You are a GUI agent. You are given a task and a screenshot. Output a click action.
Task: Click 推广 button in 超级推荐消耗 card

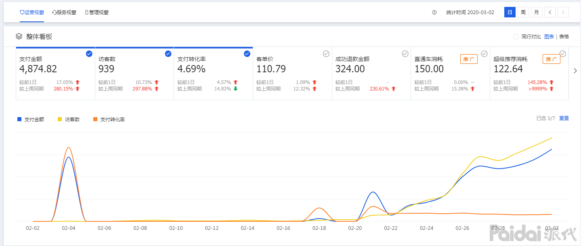click(x=552, y=59)
